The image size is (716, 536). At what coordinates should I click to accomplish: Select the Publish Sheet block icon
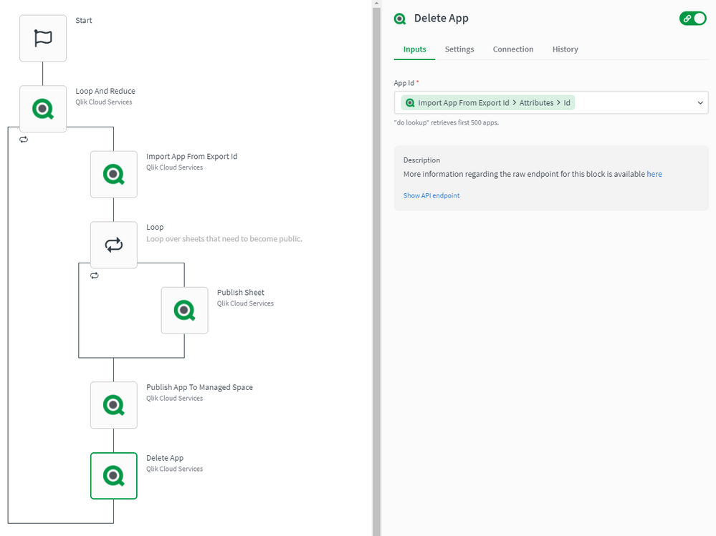(x=184, y=310)
